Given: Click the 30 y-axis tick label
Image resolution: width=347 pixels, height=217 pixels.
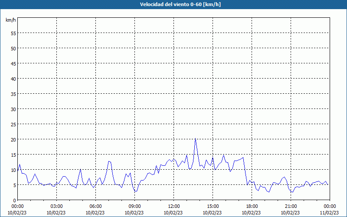Looking at the screenshot, I should coord(13,109).
